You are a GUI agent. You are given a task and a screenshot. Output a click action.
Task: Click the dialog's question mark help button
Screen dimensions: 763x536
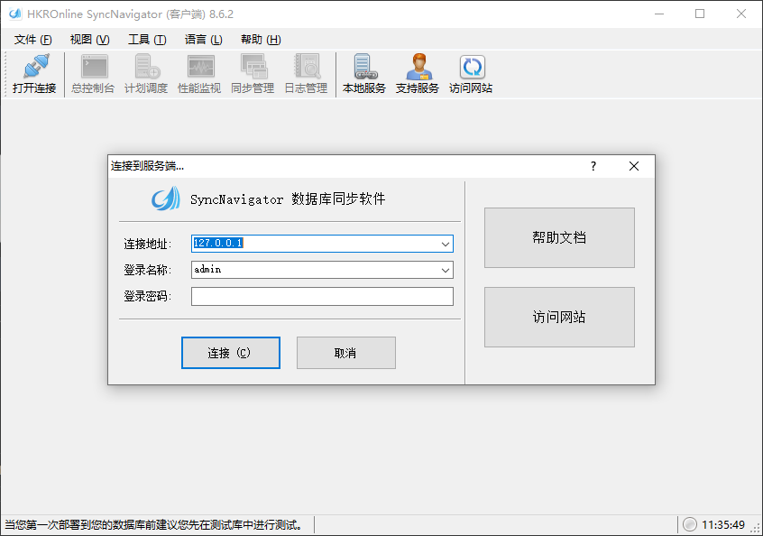pos(593,166)
